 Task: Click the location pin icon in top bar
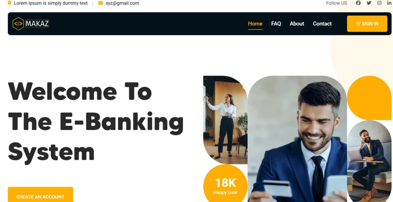point(9,3)
